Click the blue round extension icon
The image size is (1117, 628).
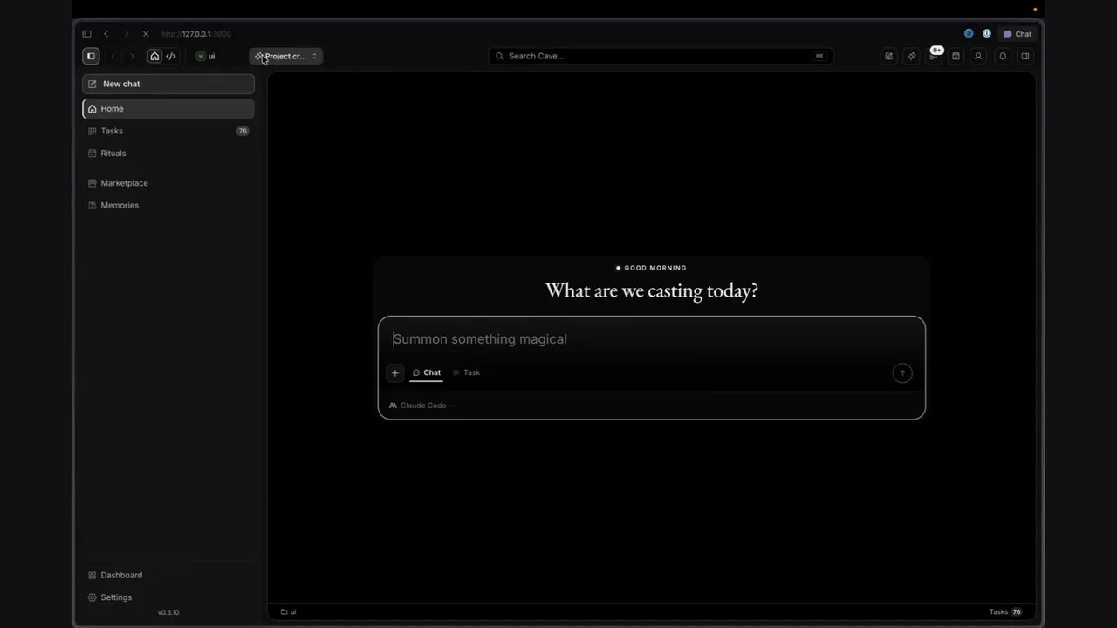tap(969, 33)
